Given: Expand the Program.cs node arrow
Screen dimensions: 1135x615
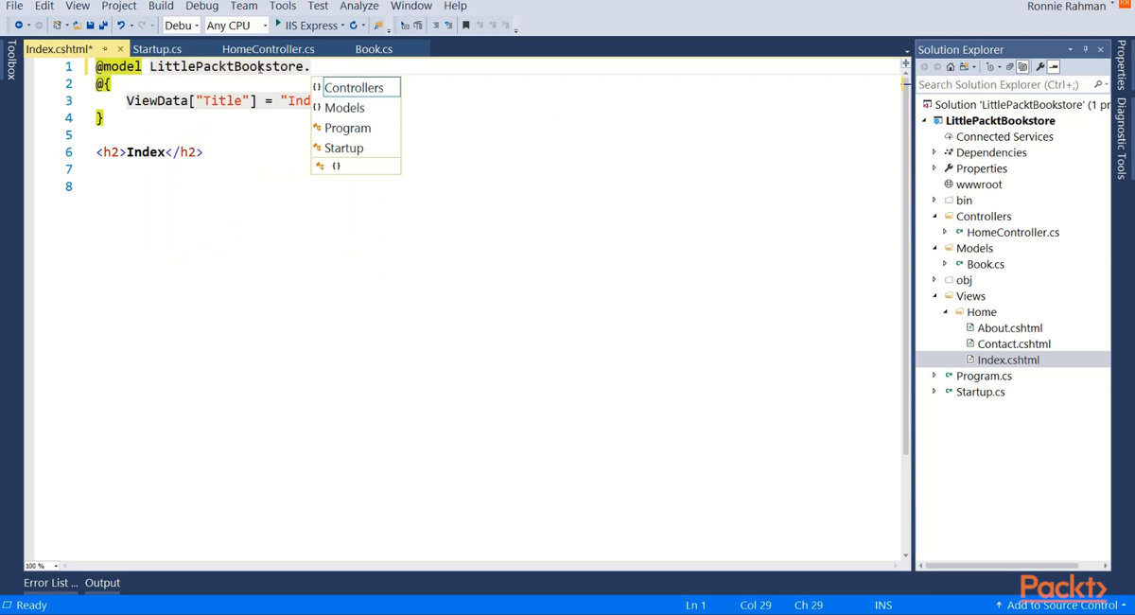Looking at the screenshot, I should click(x=934, y=376).
